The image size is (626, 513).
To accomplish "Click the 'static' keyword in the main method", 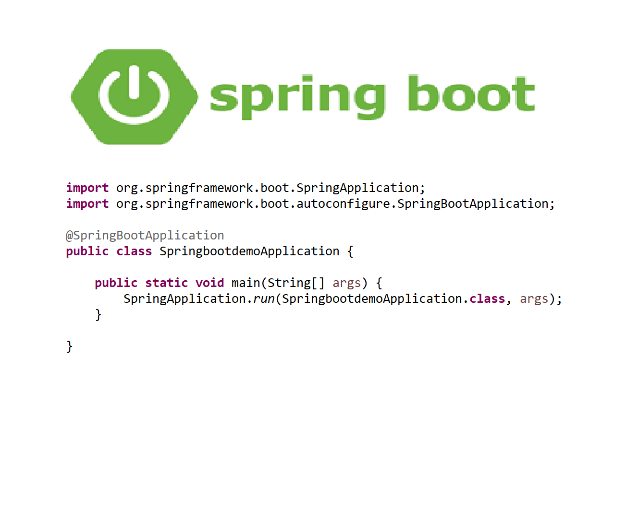I will 166,283.
